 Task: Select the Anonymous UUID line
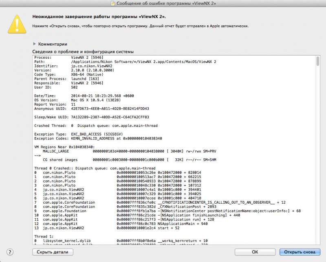point(91,109)
